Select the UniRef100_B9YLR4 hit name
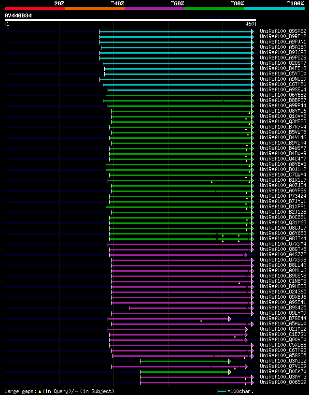This screenshot has height=395, width=309. tap(283, 143)
